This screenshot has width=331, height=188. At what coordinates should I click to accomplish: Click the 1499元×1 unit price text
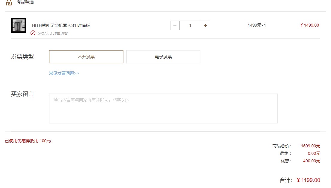pyautogui.click(x=257, y=25)
